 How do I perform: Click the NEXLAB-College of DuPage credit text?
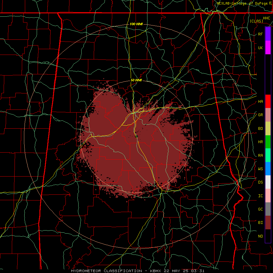coord(242,3)
